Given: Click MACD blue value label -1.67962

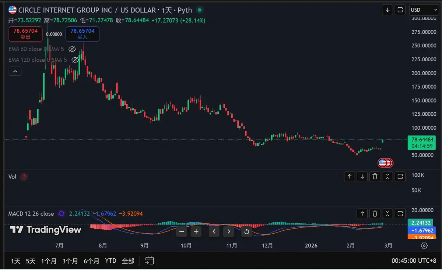Looking at the screenshot, I should click(422, 230).
